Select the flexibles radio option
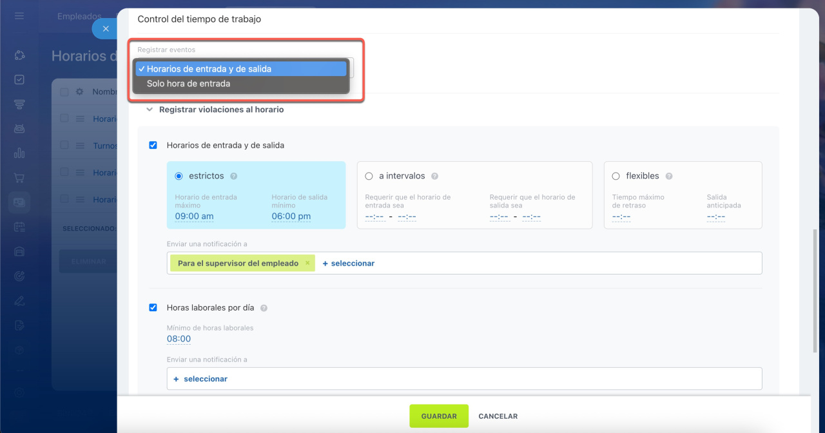The width and height of the screenshot is (825, 433). point(616,176)
